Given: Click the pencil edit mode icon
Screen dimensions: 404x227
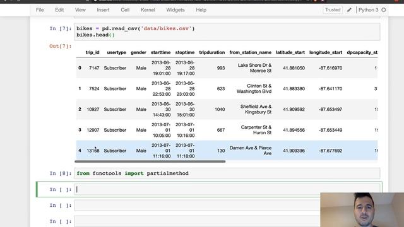Looking at the screenshot, I should [349, 10].
